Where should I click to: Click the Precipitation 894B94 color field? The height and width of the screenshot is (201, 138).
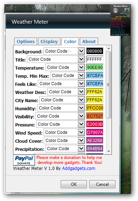coord(95,149)
